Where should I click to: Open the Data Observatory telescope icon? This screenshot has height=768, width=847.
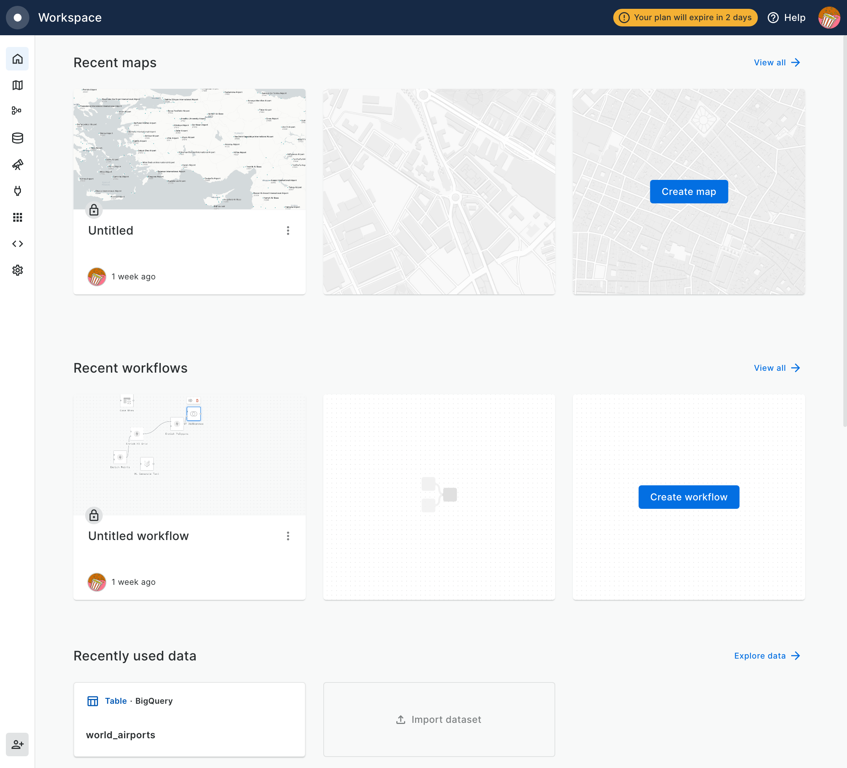(17, 164)
